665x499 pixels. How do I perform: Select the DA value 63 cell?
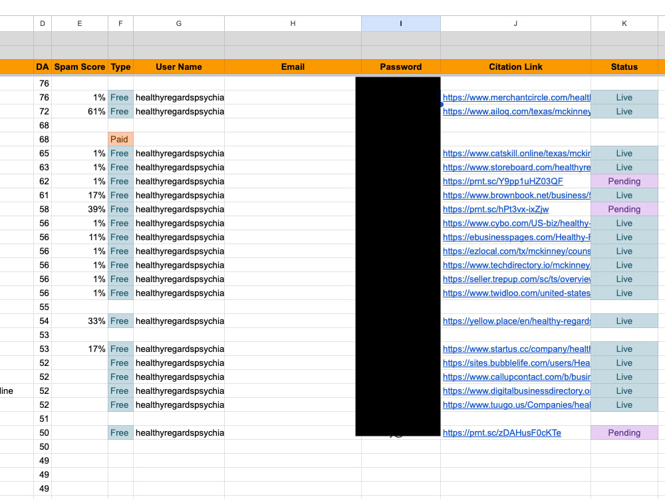(43, 167)
